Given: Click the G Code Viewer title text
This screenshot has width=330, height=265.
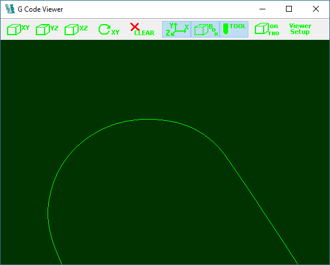Looking at the screenshot, I should click(x=40, y=9).
